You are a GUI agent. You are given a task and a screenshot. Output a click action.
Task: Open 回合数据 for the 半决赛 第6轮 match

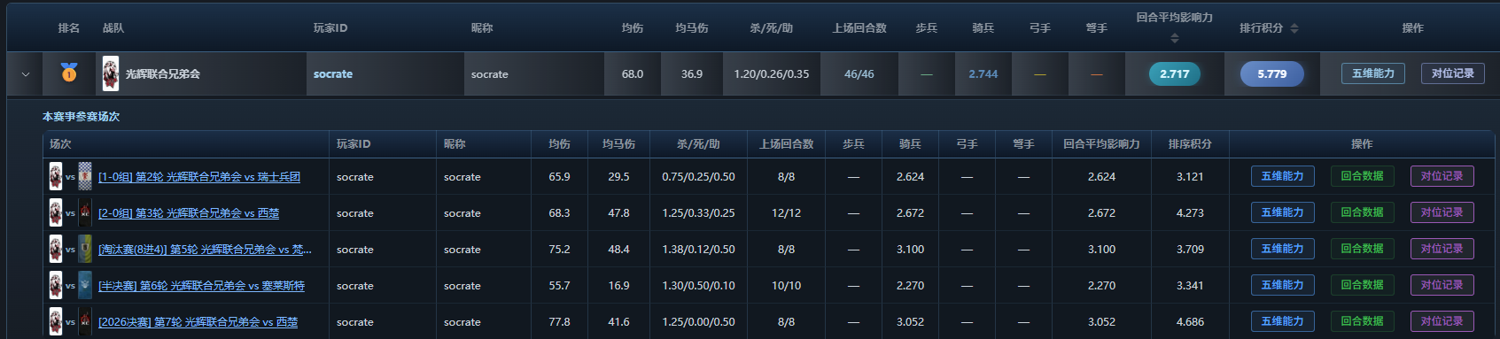[x=1362, y=285]
